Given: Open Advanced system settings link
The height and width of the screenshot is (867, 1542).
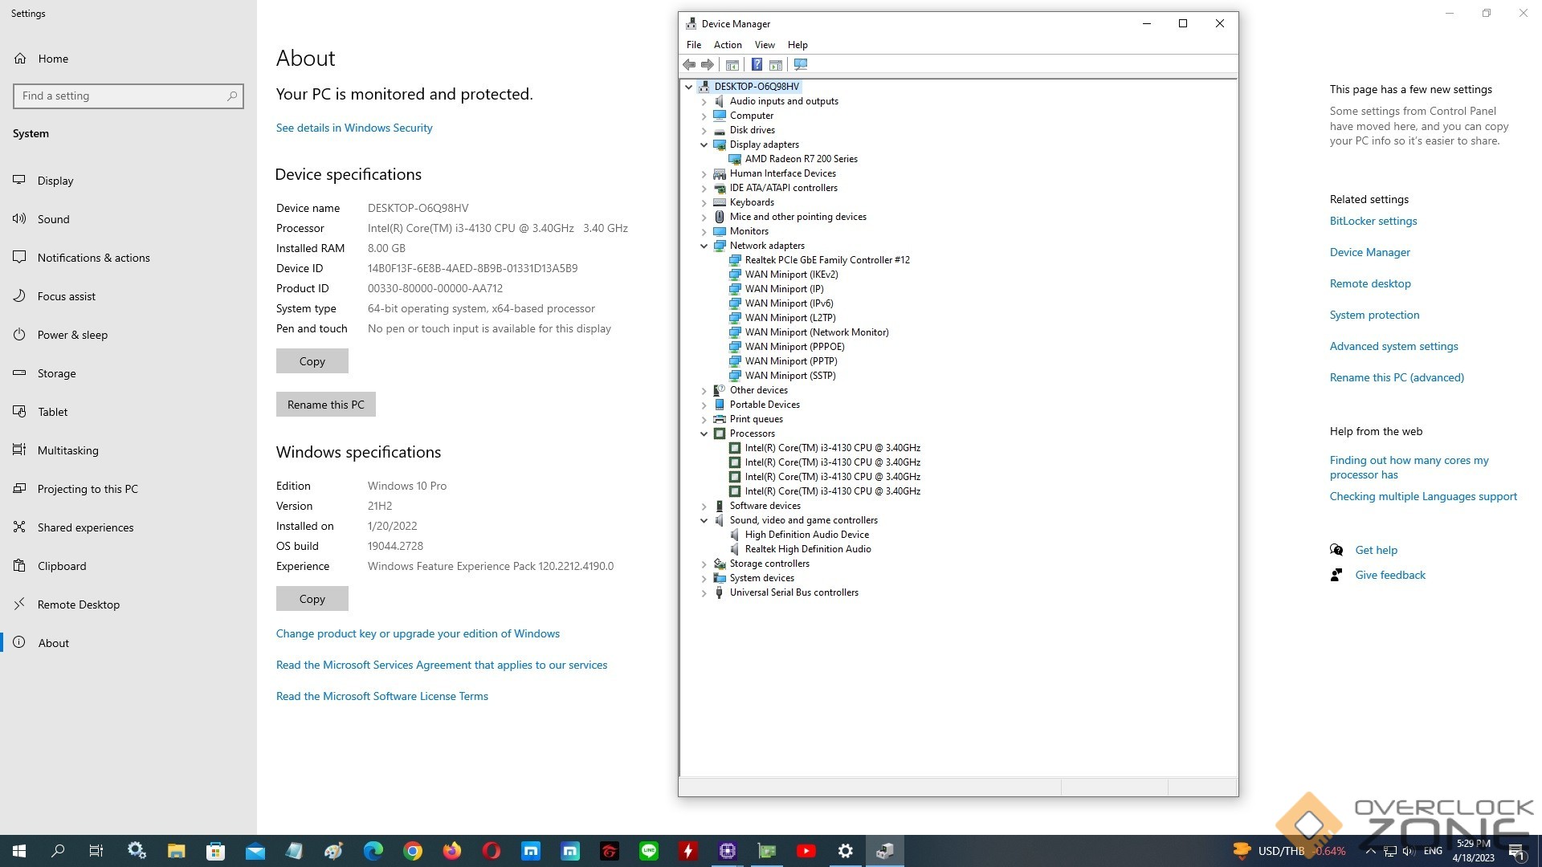Looking at the screenshot, I should pos(1393,346).
